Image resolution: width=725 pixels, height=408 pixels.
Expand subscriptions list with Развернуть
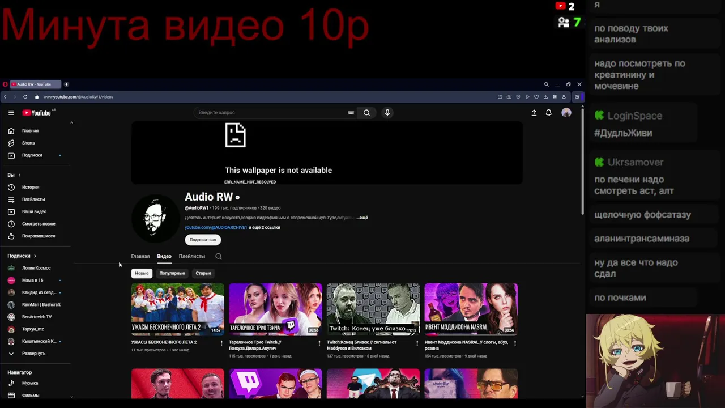tap(35, 354)
